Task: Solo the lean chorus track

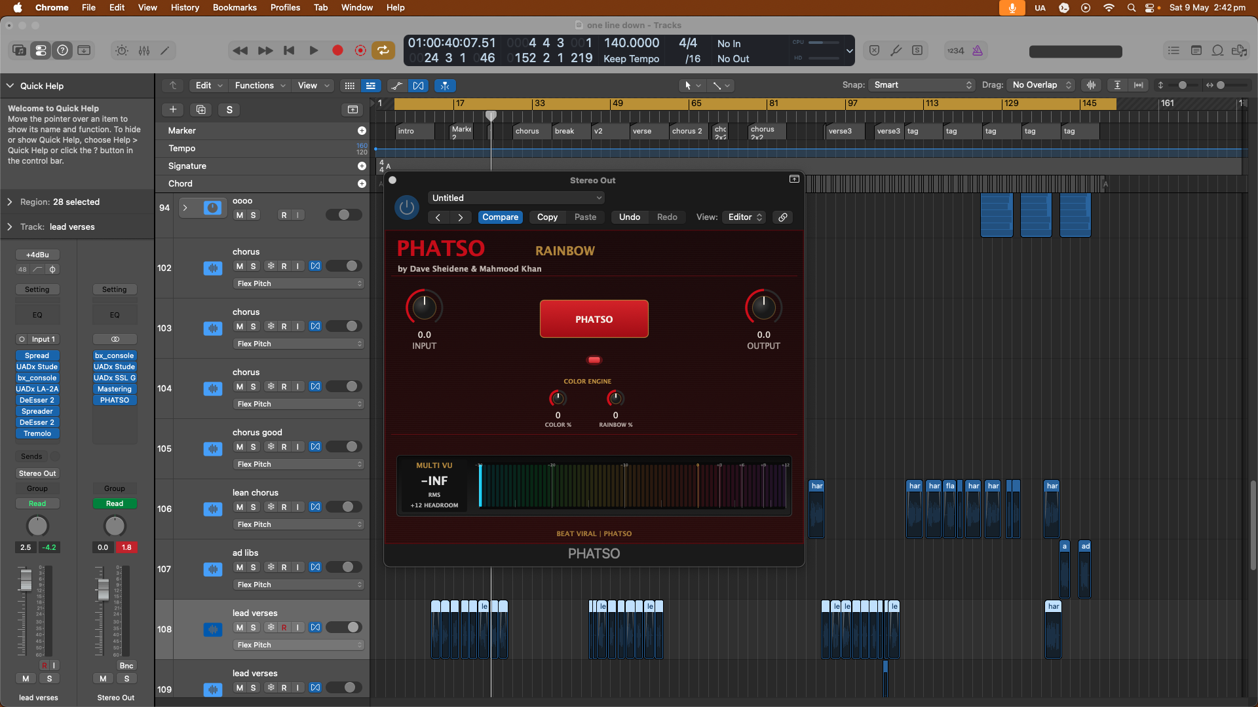Action: pos(254,507)
